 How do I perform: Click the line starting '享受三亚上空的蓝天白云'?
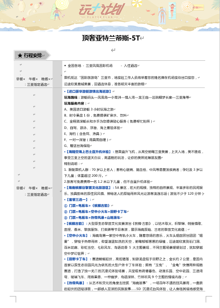[113, 157]
